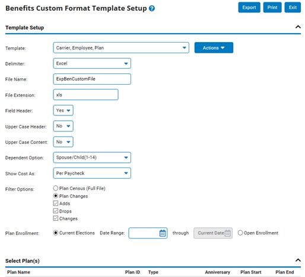Change the Field Header Yes dropdown
Screen dimensions: 305x277
click(63, 110)
